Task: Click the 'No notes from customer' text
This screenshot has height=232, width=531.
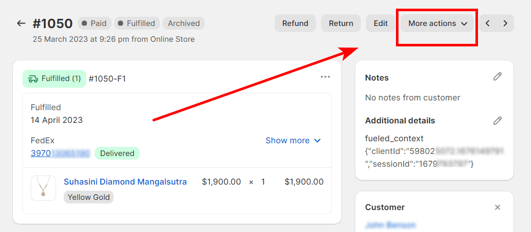Action: coord(412,98)
